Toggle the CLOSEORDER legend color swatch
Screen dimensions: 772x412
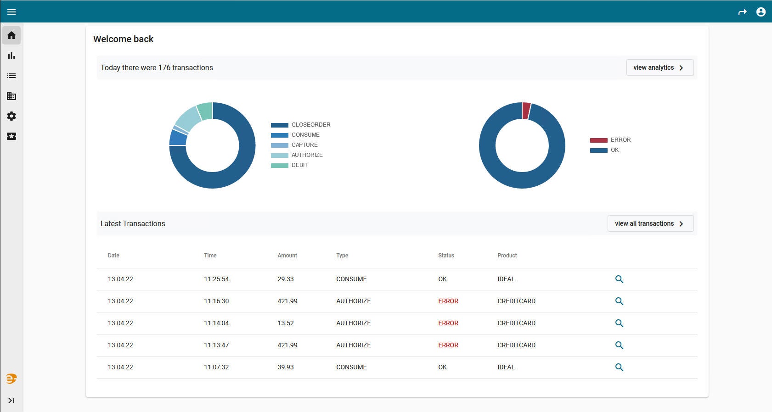tap(279, 125)
